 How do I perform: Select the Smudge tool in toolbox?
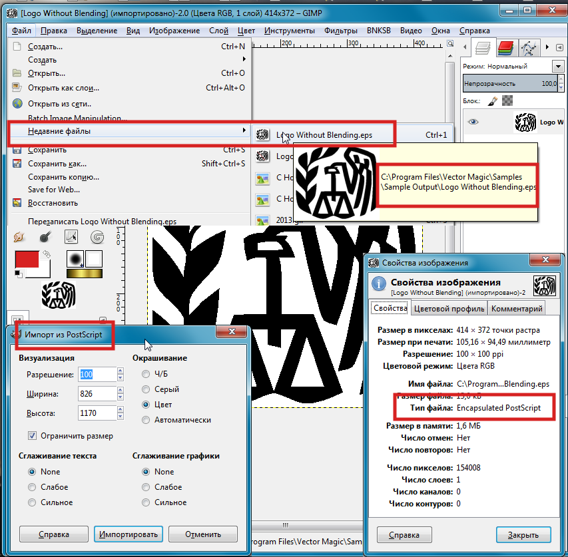19,237
